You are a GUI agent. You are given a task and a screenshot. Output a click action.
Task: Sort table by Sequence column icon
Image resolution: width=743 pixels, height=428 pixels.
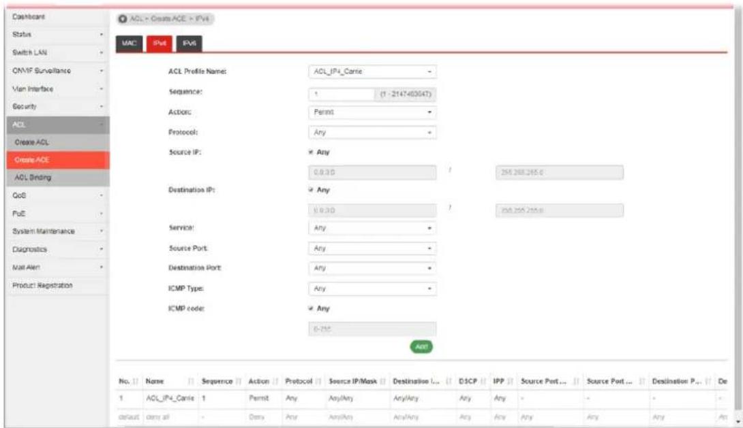pyautogui.click(x=239, y=381)
